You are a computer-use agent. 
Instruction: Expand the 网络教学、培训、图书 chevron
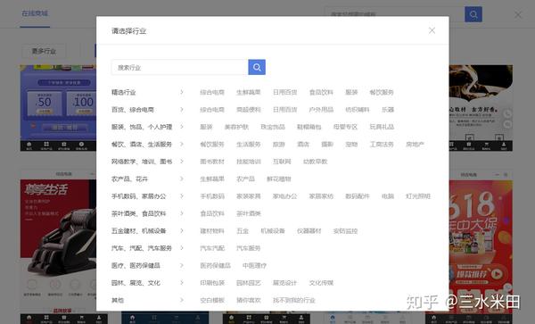(x=182, y=162)
